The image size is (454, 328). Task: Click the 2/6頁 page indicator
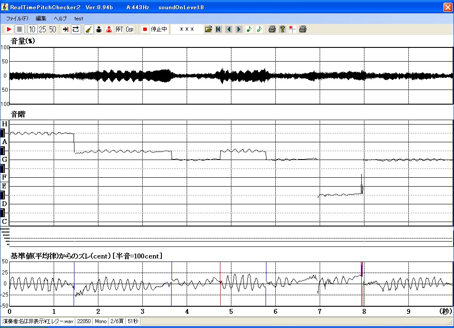(117, 321)
